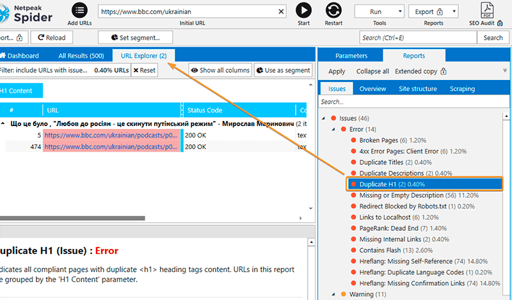Viewport: 512px width, 300px height.
Task: Collapse the Error (14) tree node
Action: [333, 129]
